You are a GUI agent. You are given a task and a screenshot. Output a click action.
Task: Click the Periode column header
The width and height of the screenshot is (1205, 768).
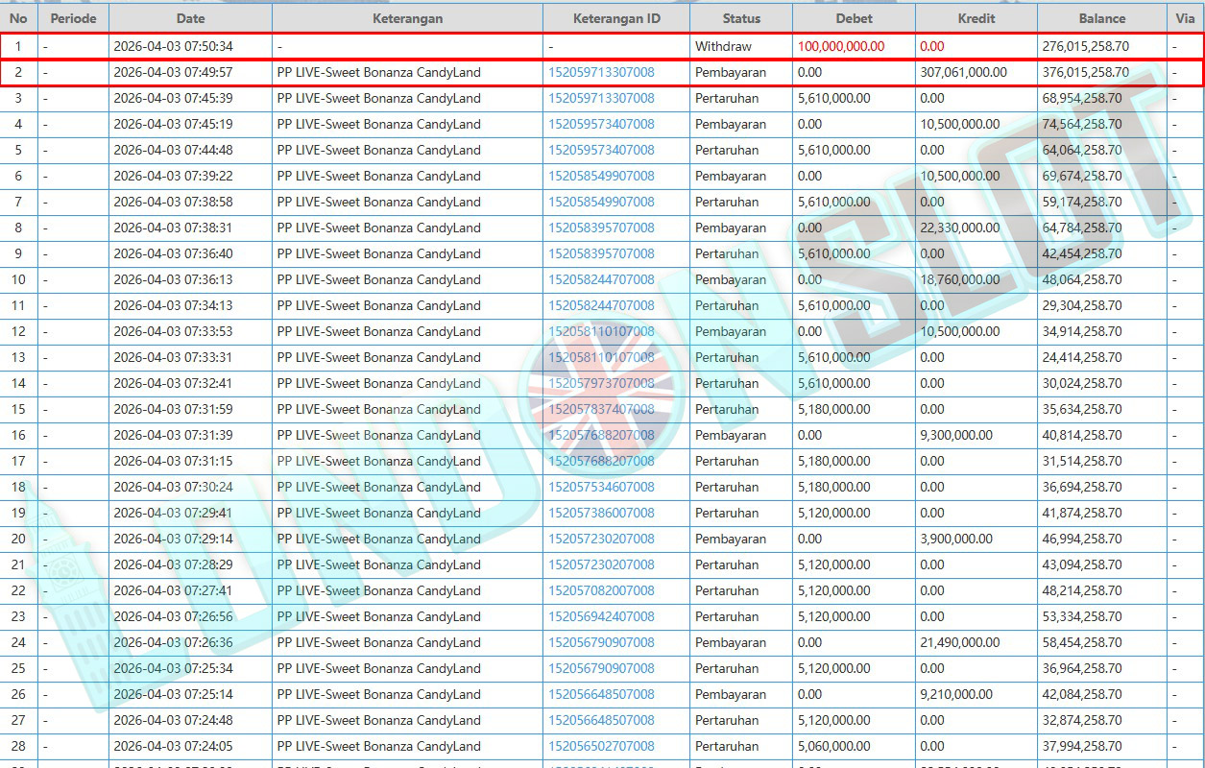pyautogui.click(x=73, y=18)
